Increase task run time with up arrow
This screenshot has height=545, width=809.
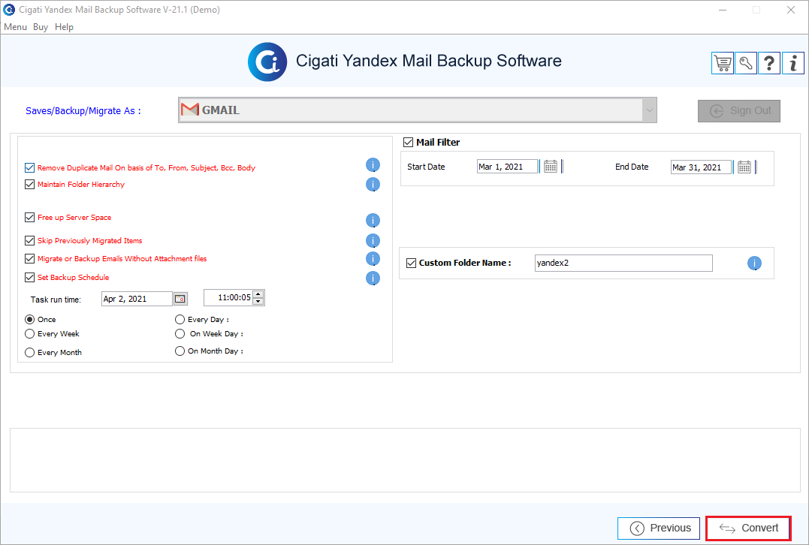258,294
